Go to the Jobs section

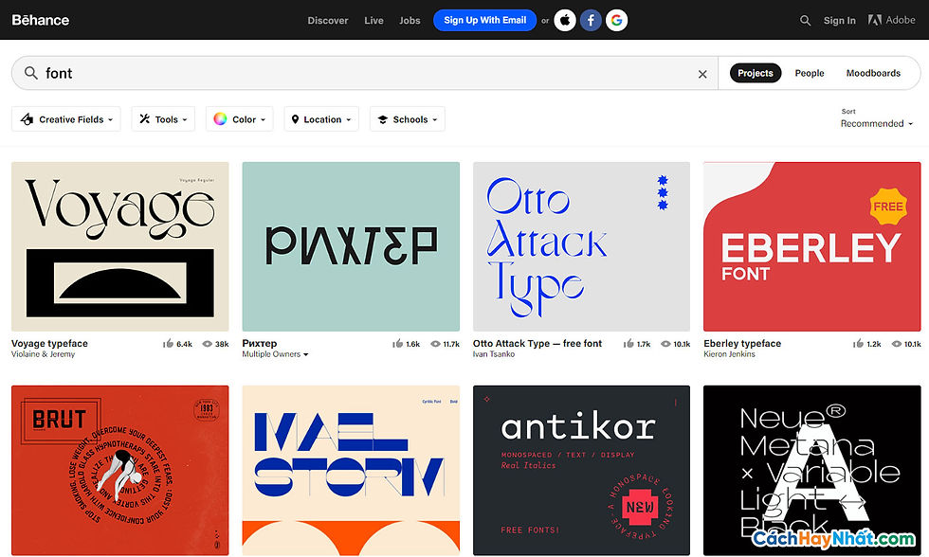tap(410, 20)
